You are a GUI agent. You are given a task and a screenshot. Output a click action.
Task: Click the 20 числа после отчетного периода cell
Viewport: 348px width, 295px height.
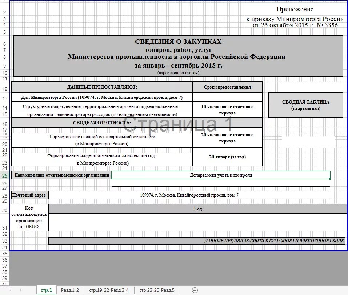click(x=227, y=138)
